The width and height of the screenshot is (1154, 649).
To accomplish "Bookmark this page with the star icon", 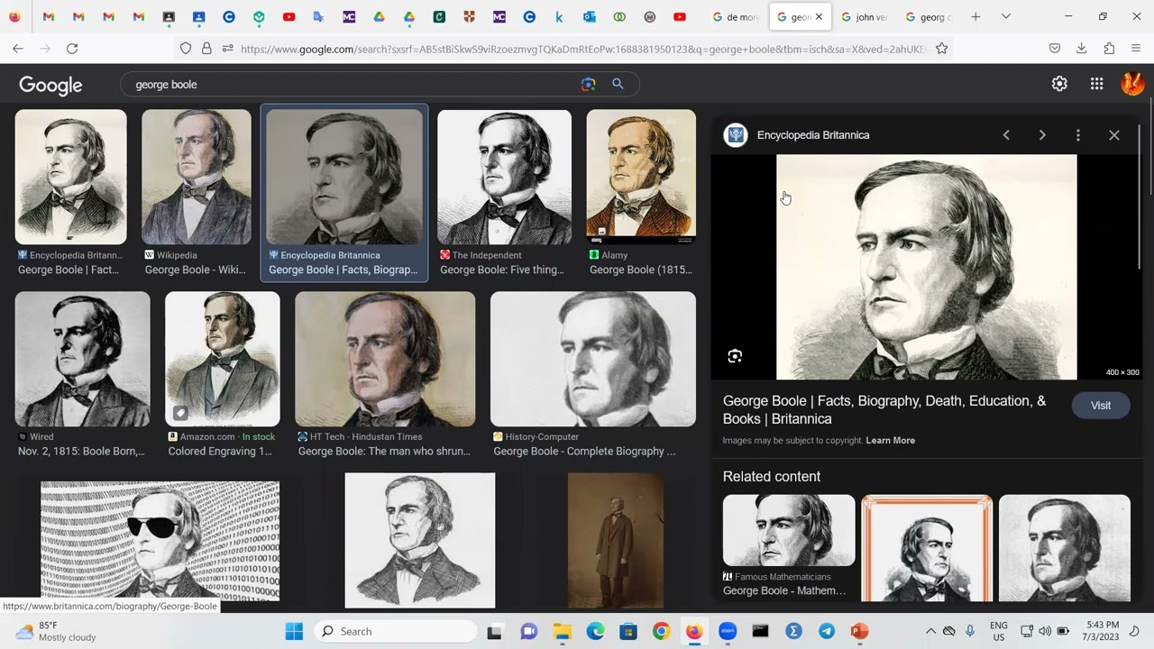I will (942, 49).
